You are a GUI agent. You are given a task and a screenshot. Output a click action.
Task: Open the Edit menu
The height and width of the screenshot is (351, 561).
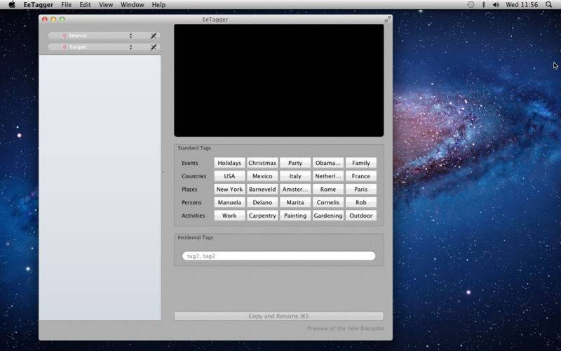85,5
